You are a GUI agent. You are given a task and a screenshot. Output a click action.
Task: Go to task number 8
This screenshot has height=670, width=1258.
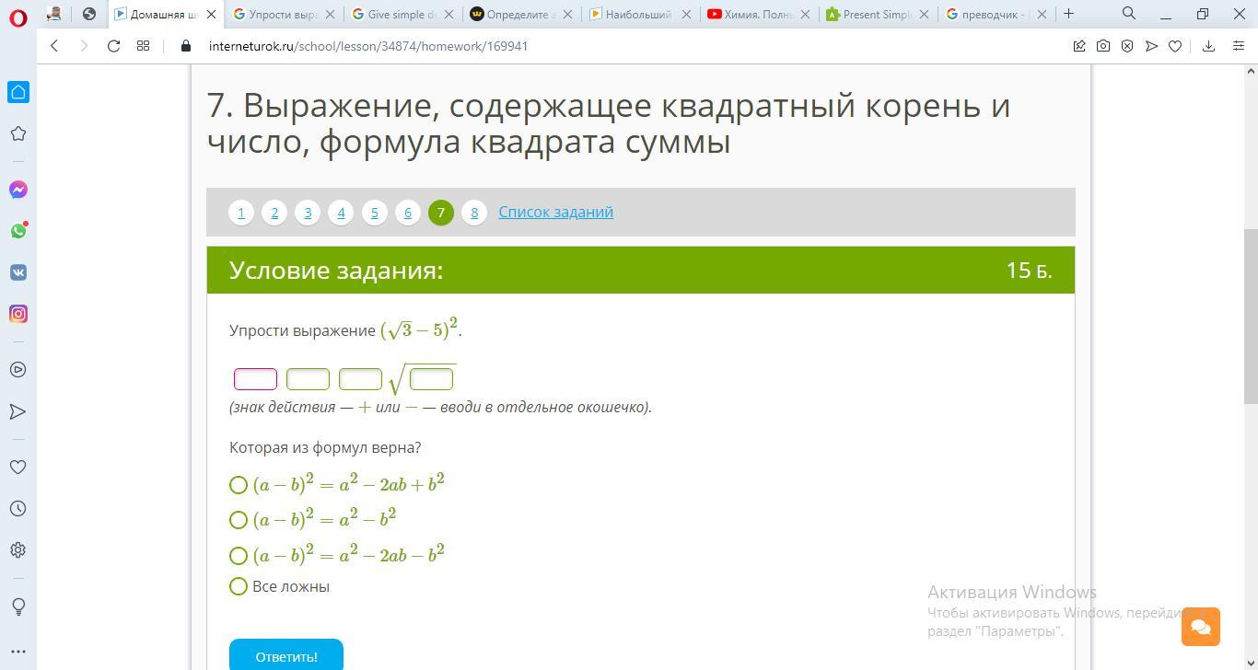474,213
